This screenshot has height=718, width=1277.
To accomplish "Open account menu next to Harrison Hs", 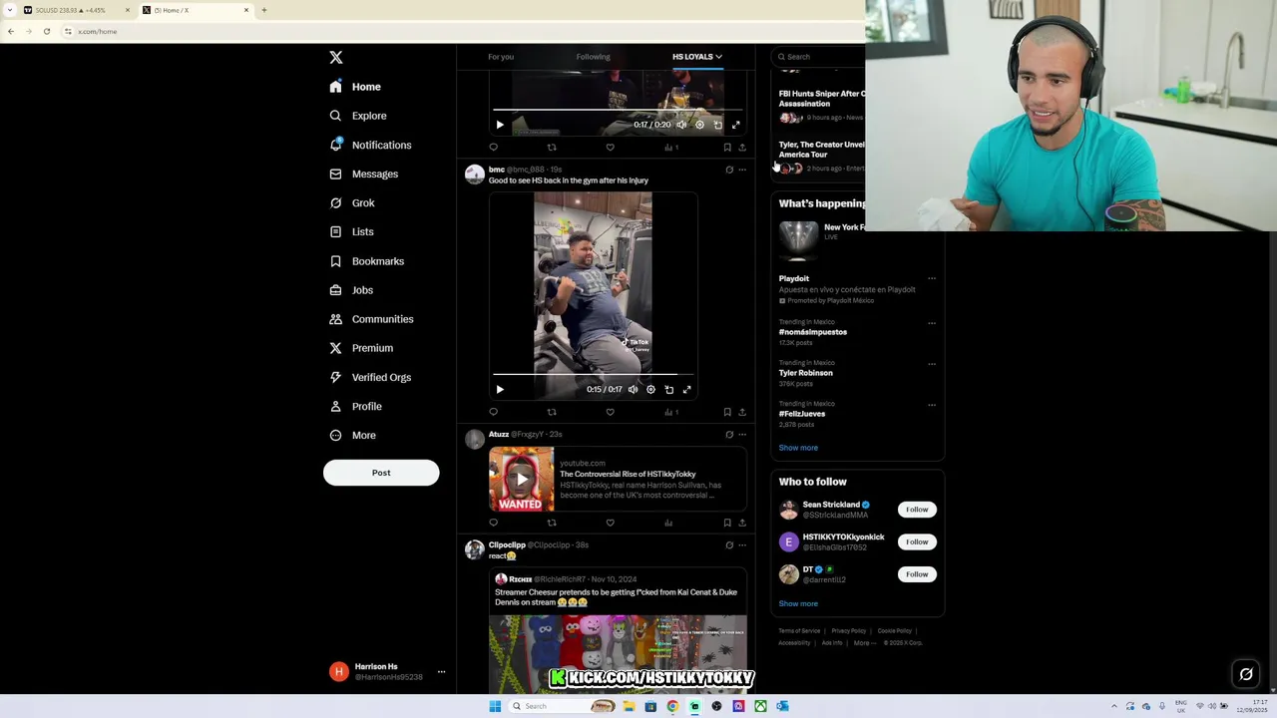I will 441,672.
